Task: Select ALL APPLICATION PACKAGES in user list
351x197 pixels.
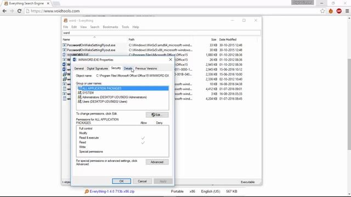Action: pyautogui.click(x=123, y=89)
